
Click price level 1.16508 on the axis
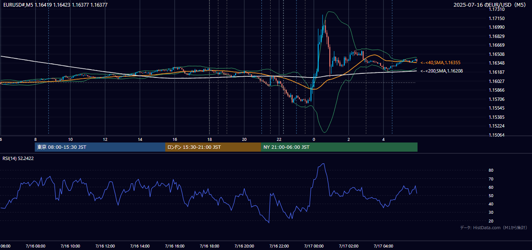[497, 54]
